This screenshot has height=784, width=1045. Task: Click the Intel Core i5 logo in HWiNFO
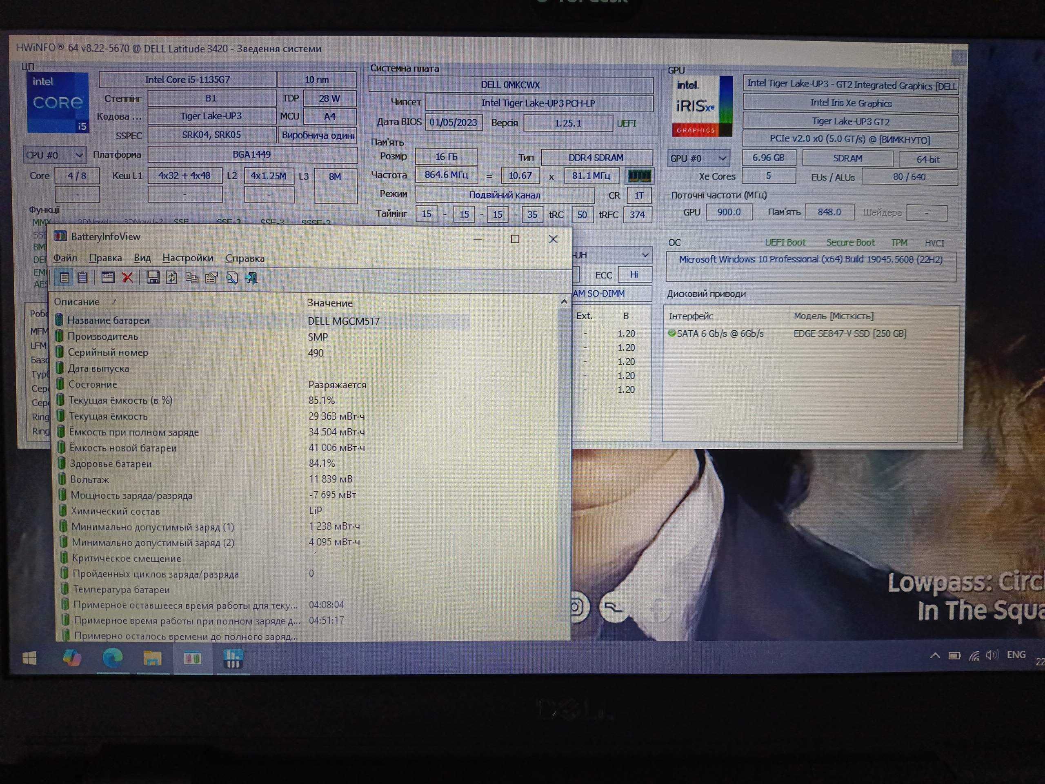(x=58, y=102)
